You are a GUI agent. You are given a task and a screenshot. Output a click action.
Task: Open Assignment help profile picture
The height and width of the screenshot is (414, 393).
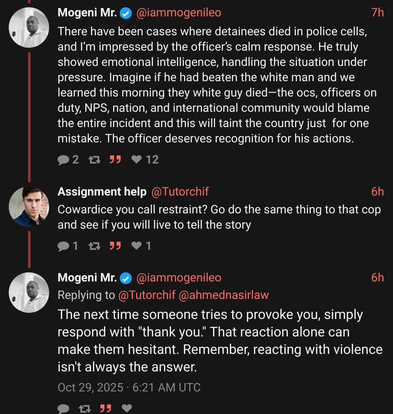pyautogui.click(x=29, y=206)
